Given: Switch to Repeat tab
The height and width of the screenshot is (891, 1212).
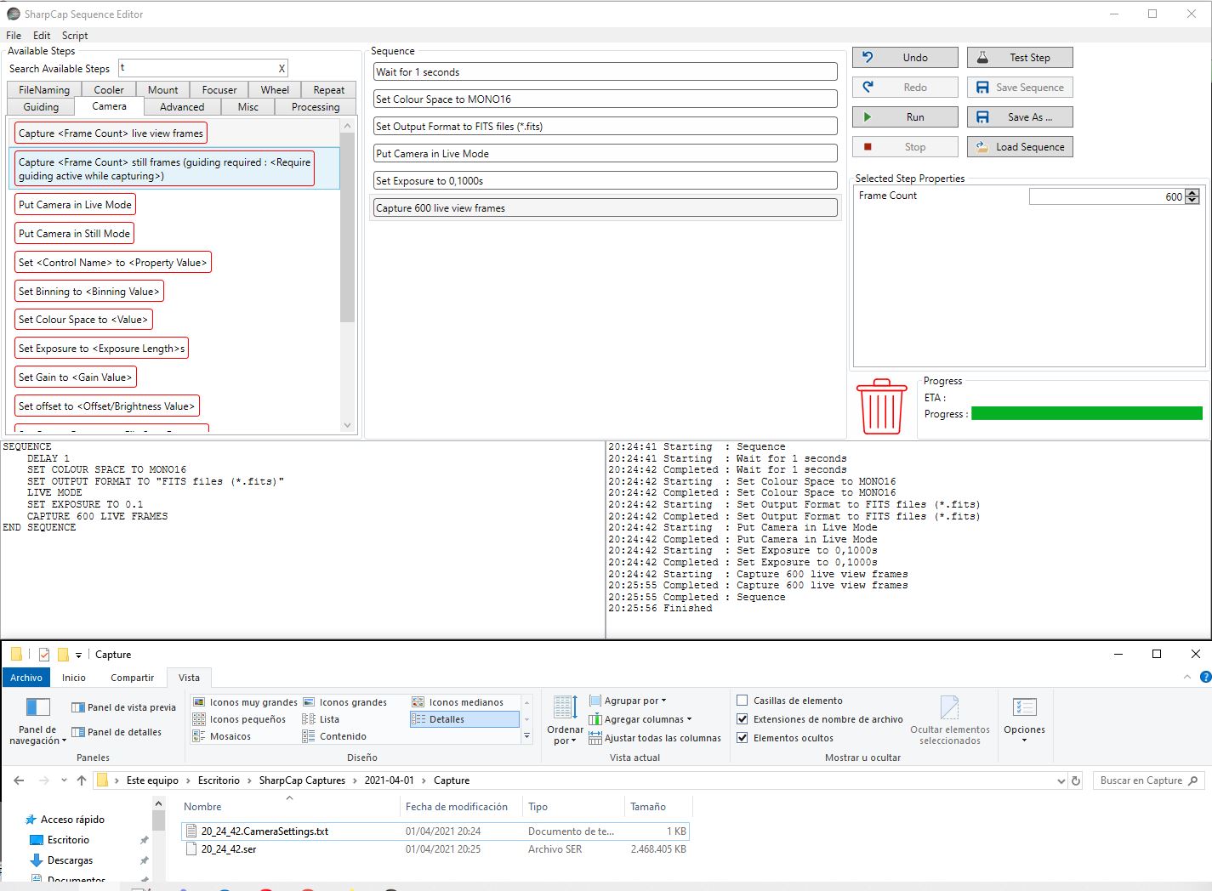Looking at the screenshot, I should (329, 90).
